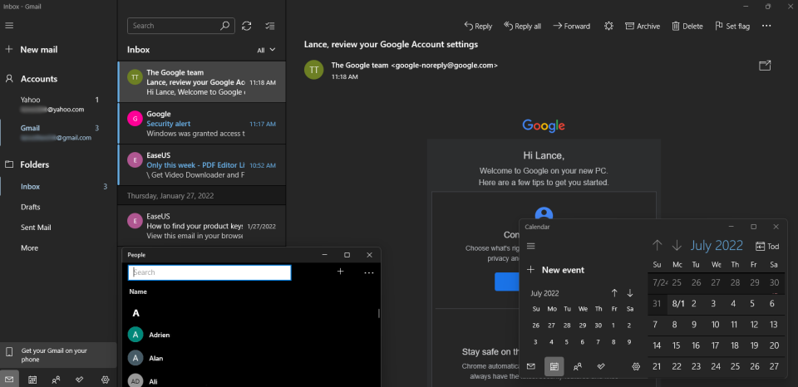Open Calendar from Mail bottom bar
This screenshot has width=798, height=387.
[32, 379]
